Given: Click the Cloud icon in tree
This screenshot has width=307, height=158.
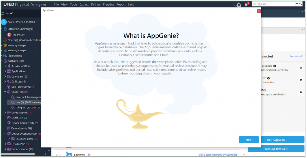Looking at the screenshot, I should [5, 40].
